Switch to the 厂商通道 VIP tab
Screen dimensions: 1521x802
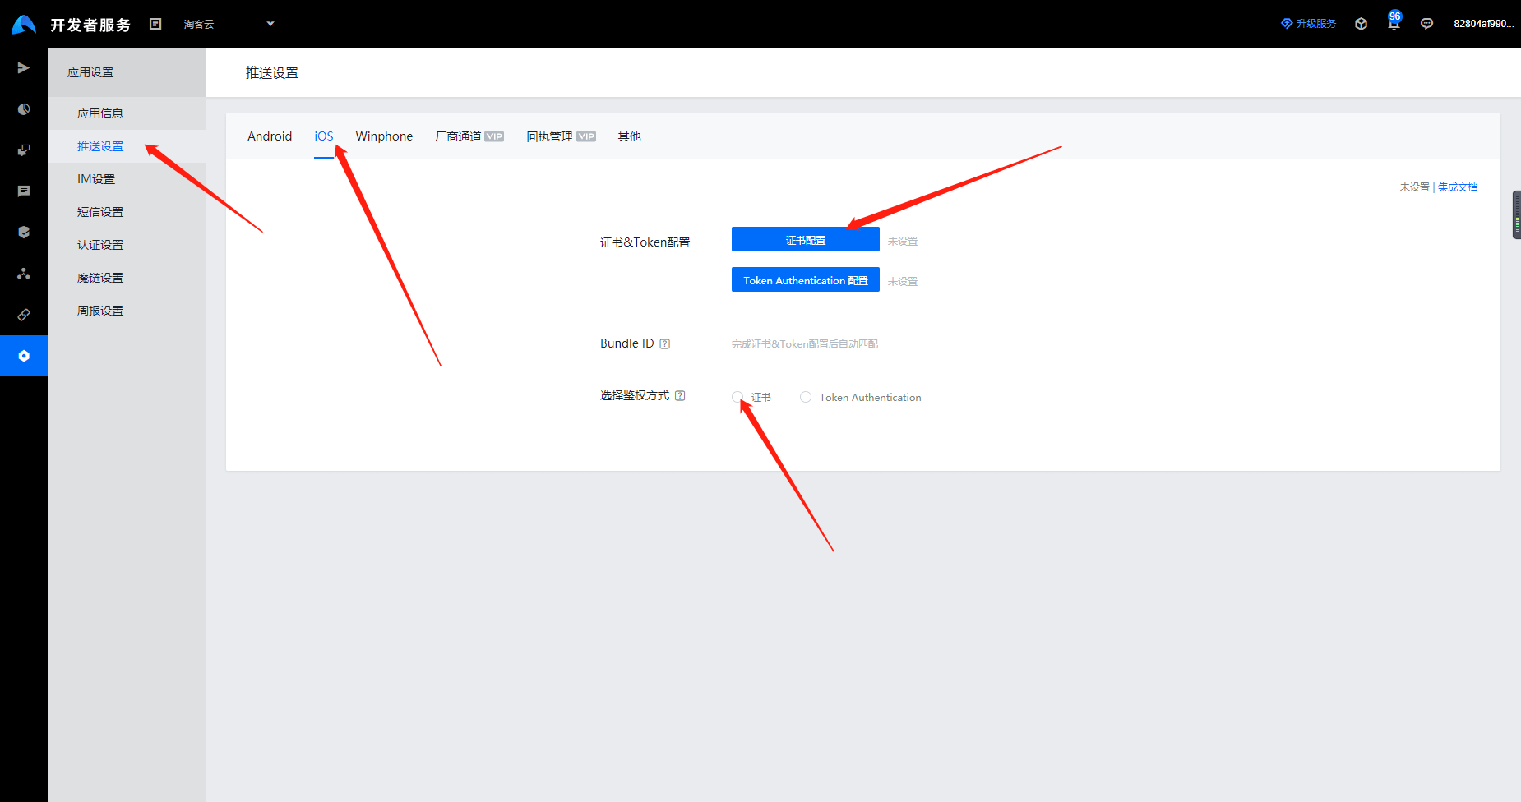(469, 136)
